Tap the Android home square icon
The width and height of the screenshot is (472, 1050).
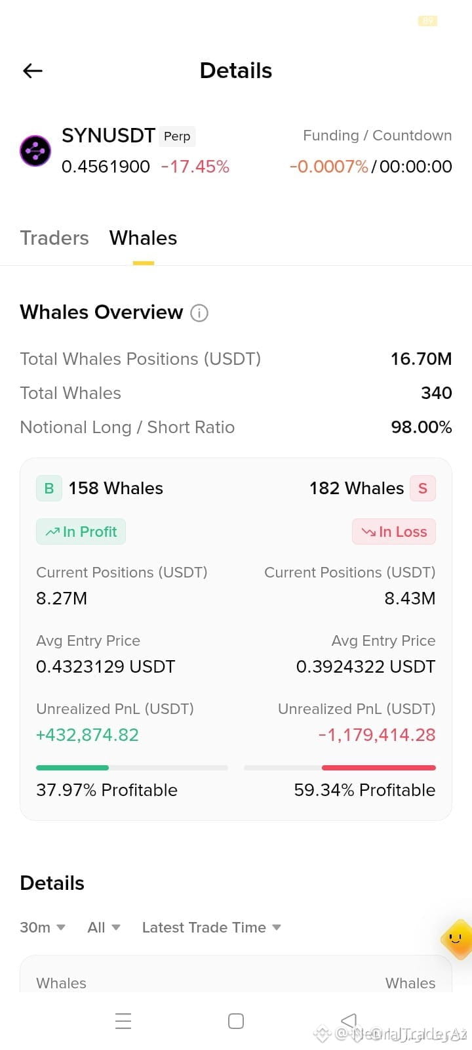click(x=236, y=1021)
